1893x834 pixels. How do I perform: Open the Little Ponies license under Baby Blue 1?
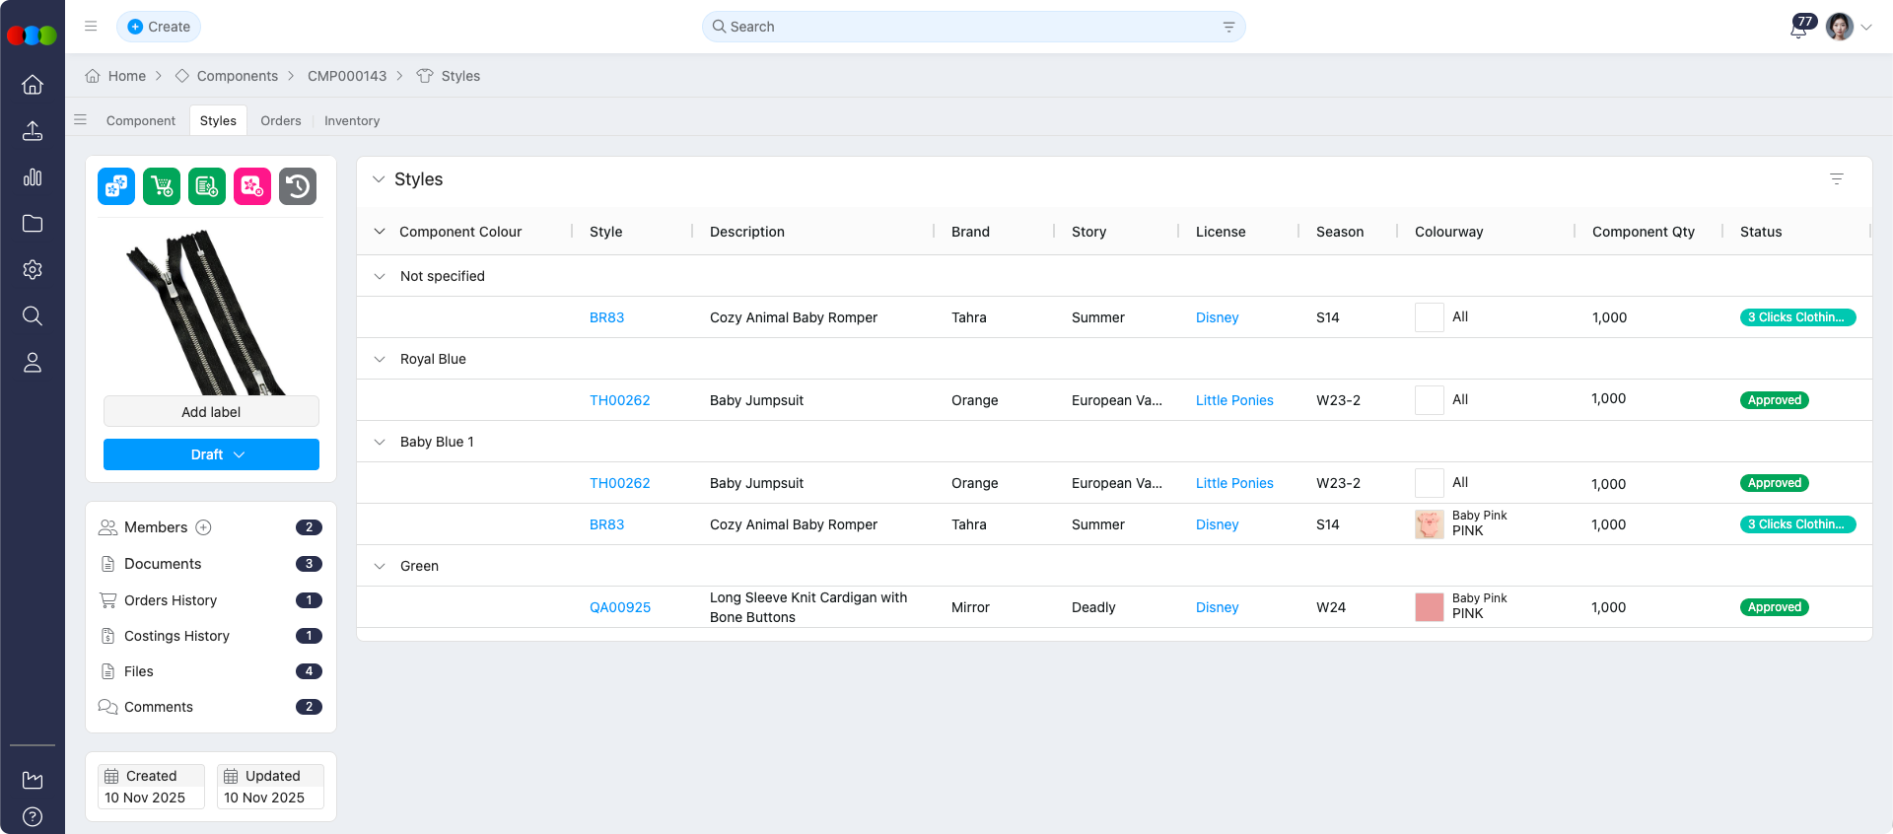coord(1234,483)
